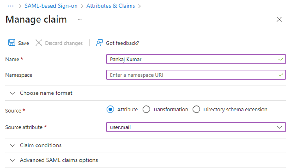Click the Got feedback person icon
This screenshot has height=168, width=291.
(x=99, y=43)
